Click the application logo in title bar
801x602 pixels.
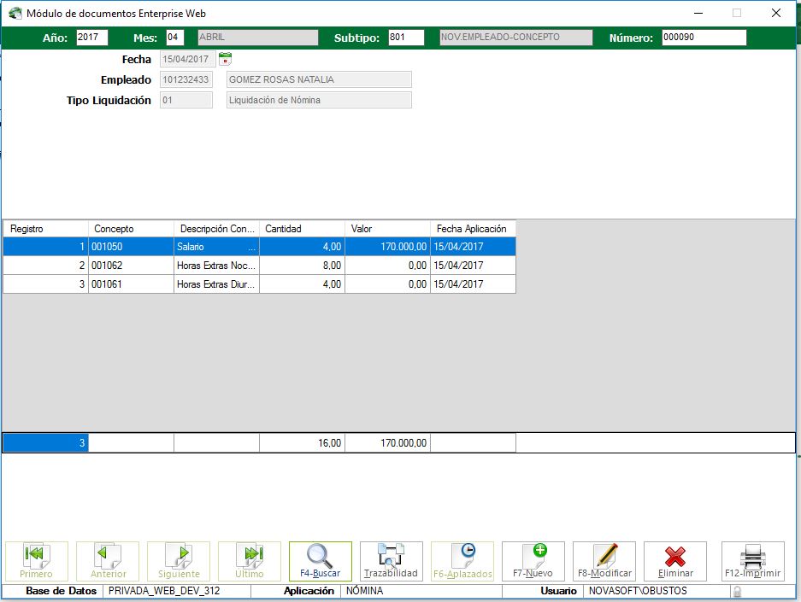pyautogui.click(x=15, y=14)
